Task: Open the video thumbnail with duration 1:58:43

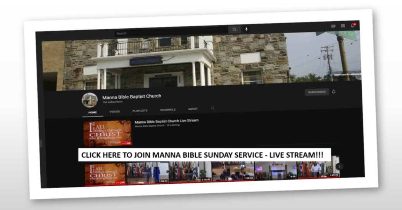Action: click(233, 171)
